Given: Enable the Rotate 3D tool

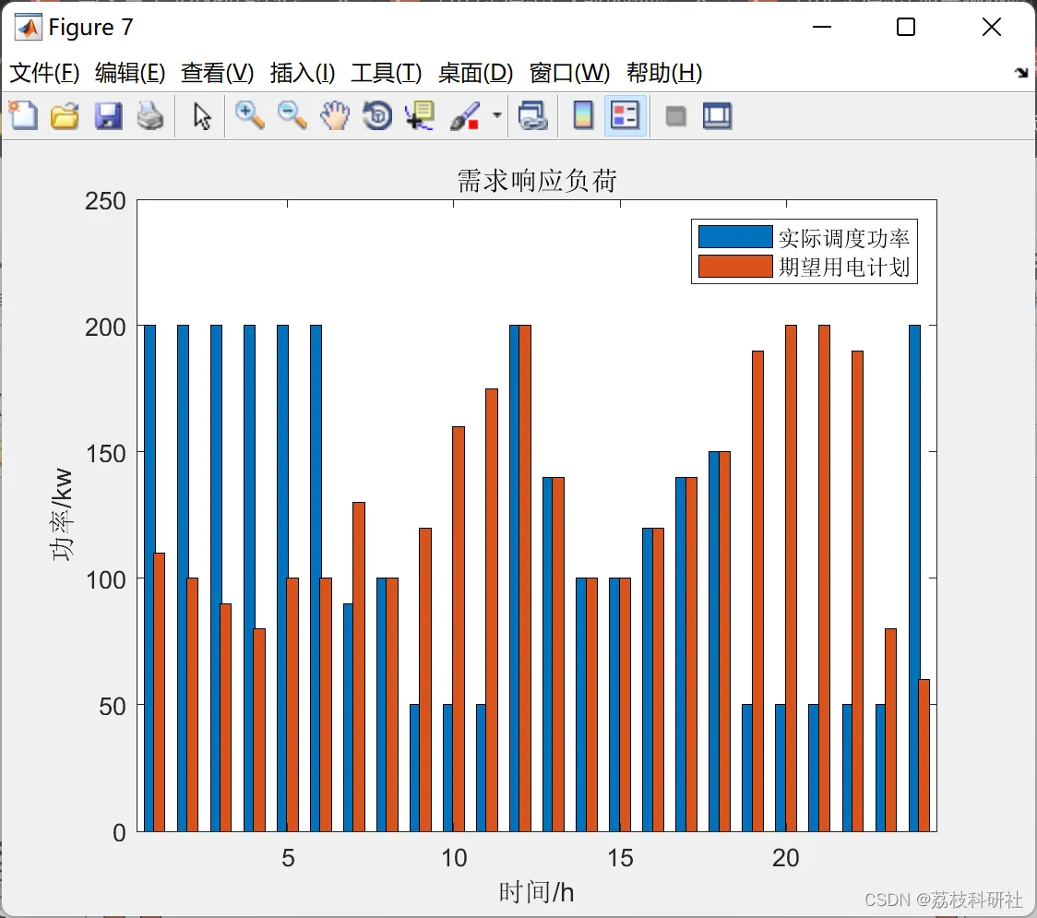Looking at the screenshot, I should tap(377, 115).
